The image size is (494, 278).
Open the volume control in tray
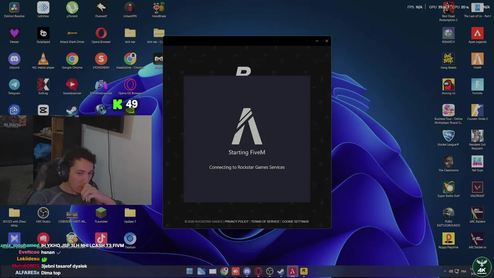451,271
